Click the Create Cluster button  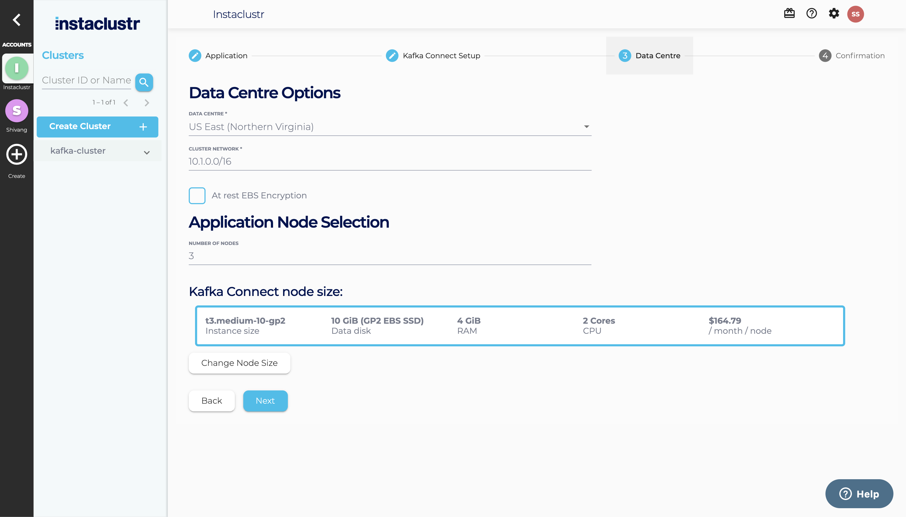click(x=97, y=127)
